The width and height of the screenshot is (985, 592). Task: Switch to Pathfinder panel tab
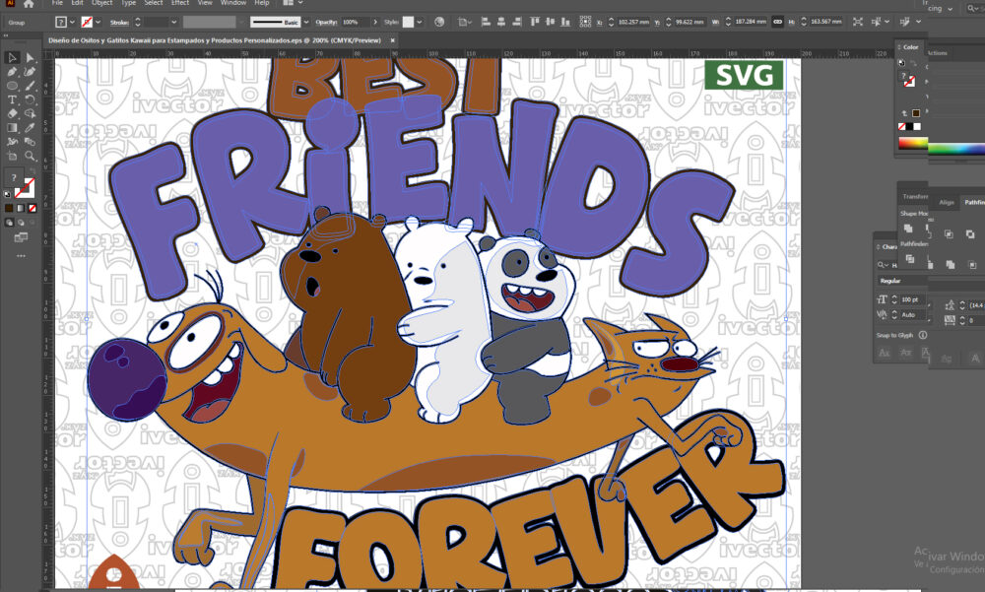point(974,202)
